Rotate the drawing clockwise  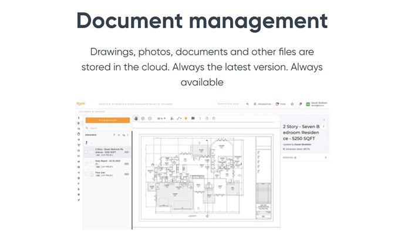tap(214, 119)
